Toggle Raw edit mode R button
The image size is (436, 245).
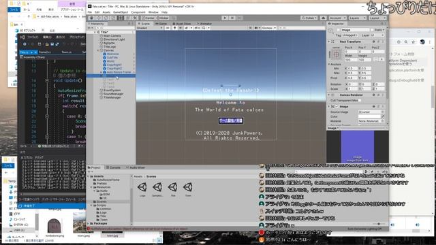[x=381, y=59]
